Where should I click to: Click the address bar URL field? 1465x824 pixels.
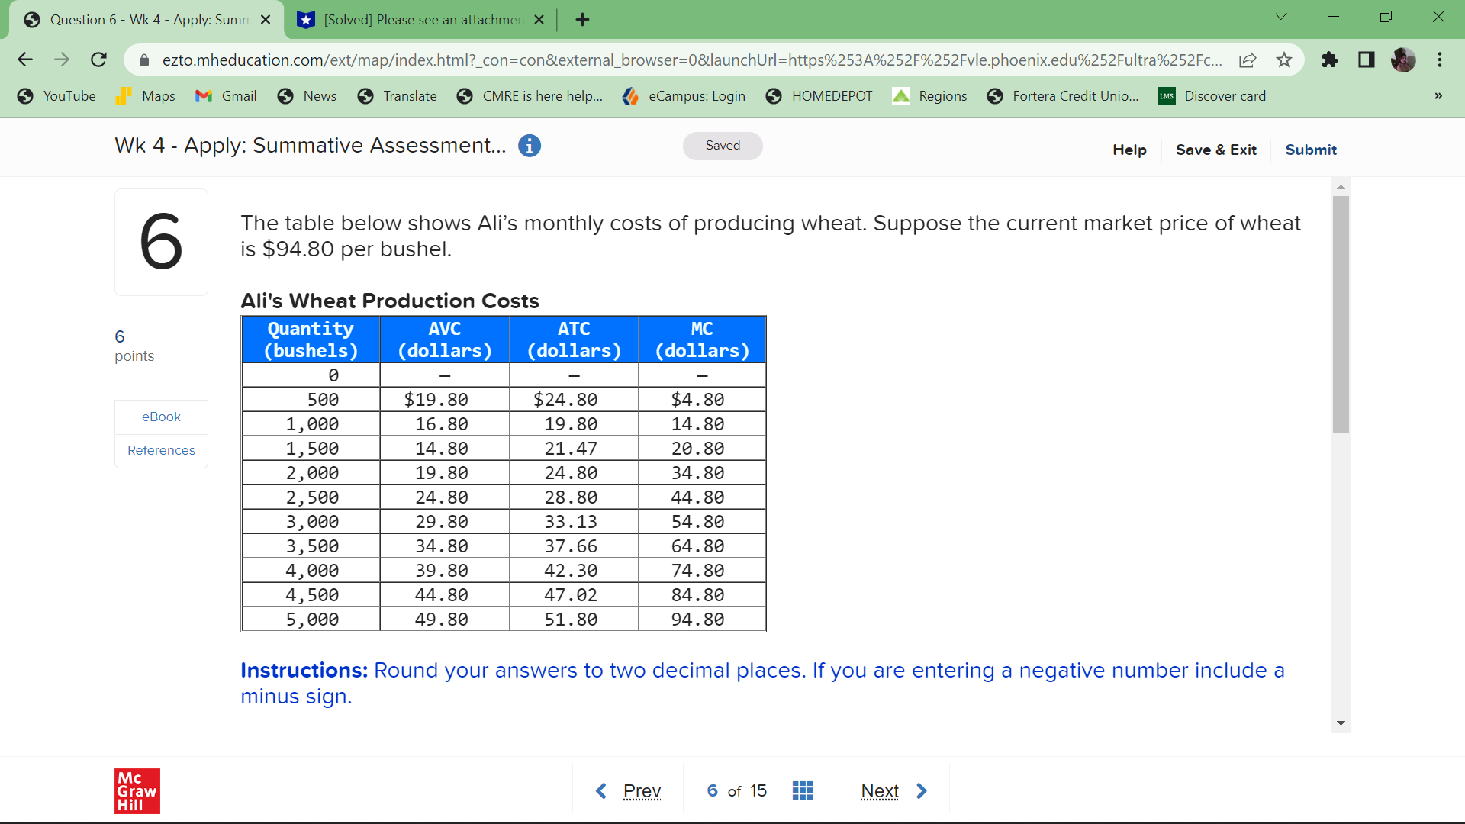[x=687, y=60]
